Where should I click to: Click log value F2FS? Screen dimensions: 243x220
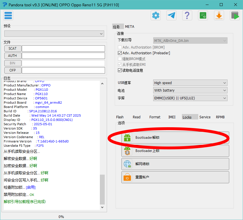pos(40,146)
